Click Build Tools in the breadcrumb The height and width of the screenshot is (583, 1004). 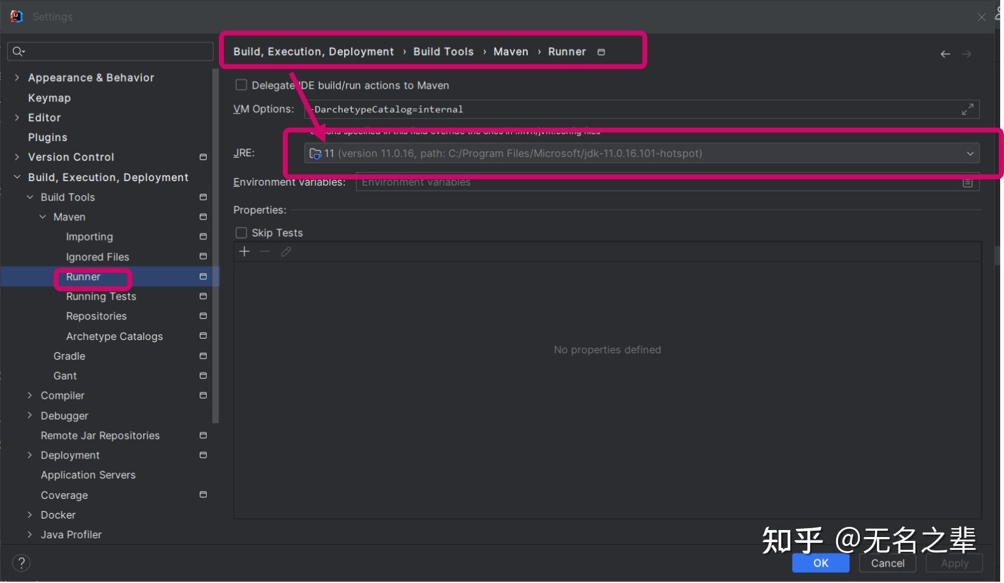click(443, 52)
